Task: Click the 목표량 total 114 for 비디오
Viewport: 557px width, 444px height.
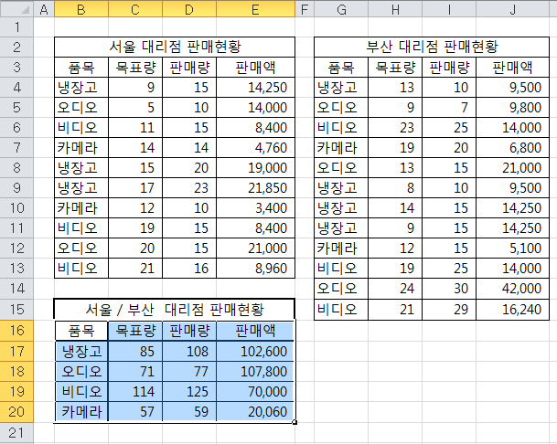Action: 135,392
